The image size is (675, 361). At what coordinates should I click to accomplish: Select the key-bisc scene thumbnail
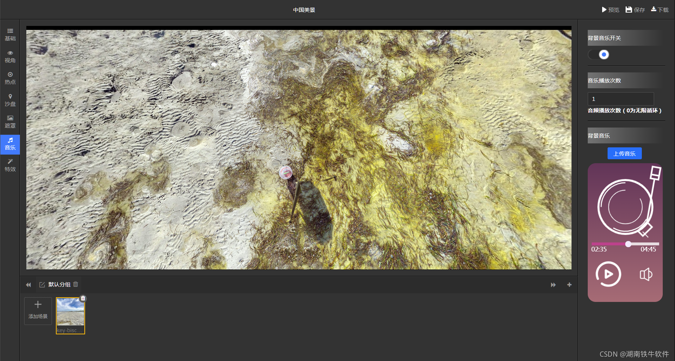pyautogui.click(x=70, y=316)
